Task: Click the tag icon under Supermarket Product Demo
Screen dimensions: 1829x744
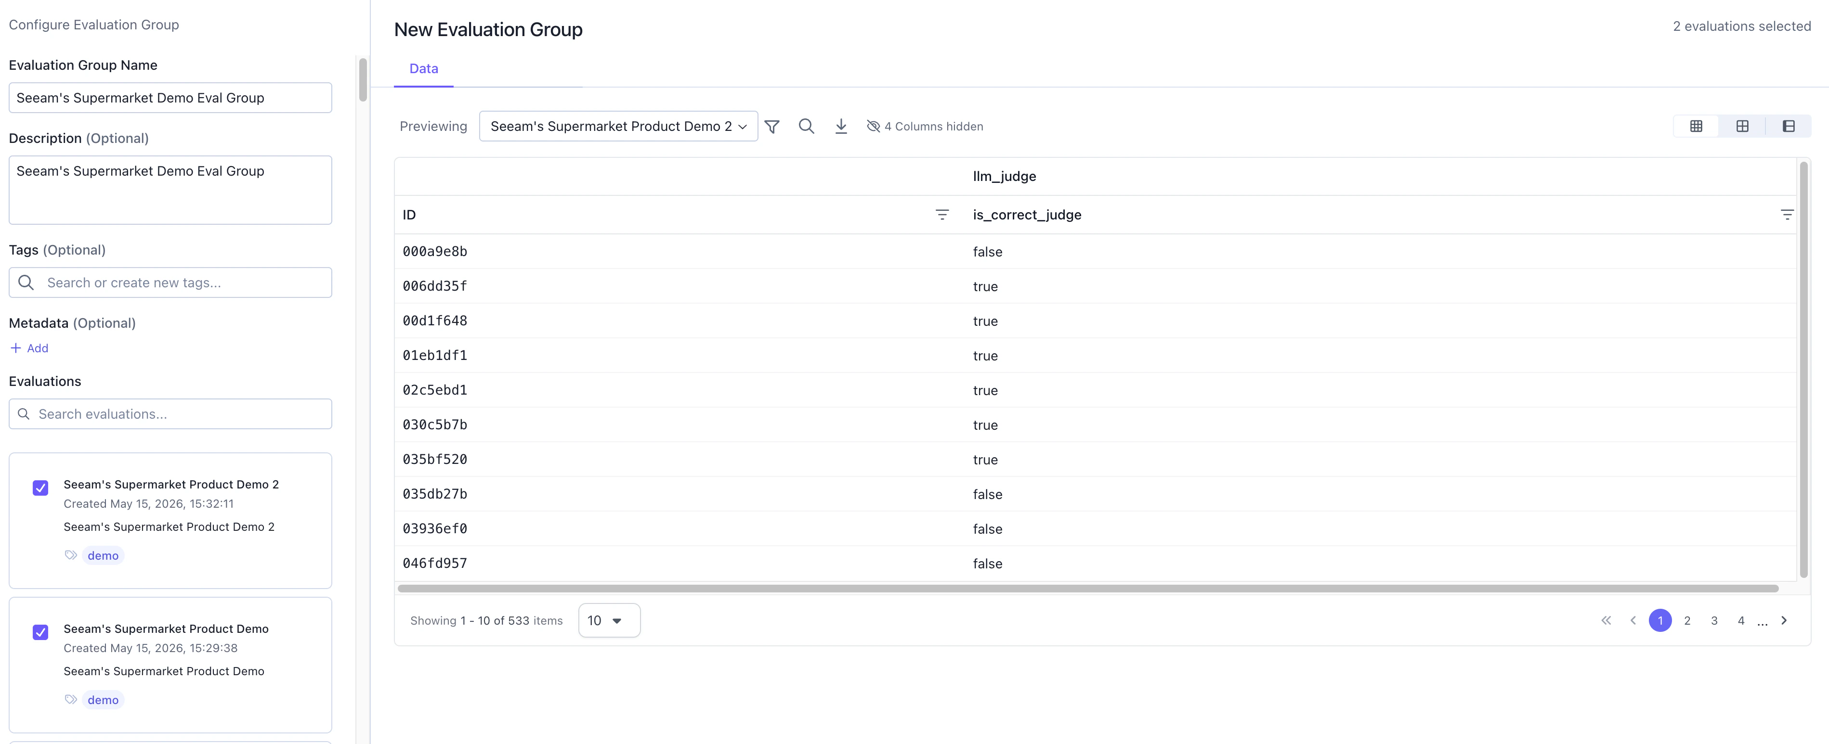Action: pos(70,700)
